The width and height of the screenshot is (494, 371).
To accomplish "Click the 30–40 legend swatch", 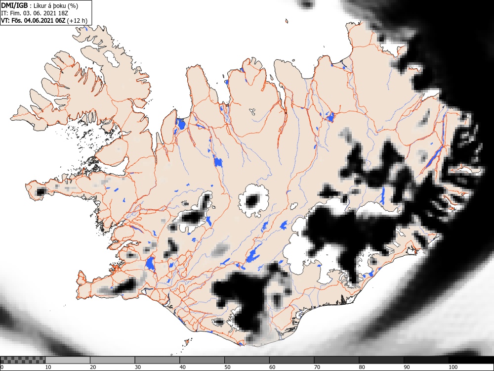I will tap(157, 360).
